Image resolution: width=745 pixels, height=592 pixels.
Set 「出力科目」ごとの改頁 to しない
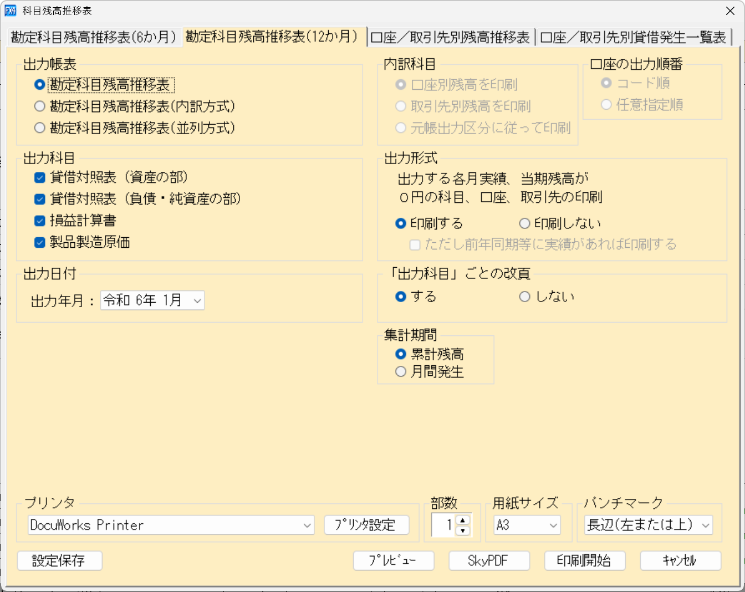[524, 297]
